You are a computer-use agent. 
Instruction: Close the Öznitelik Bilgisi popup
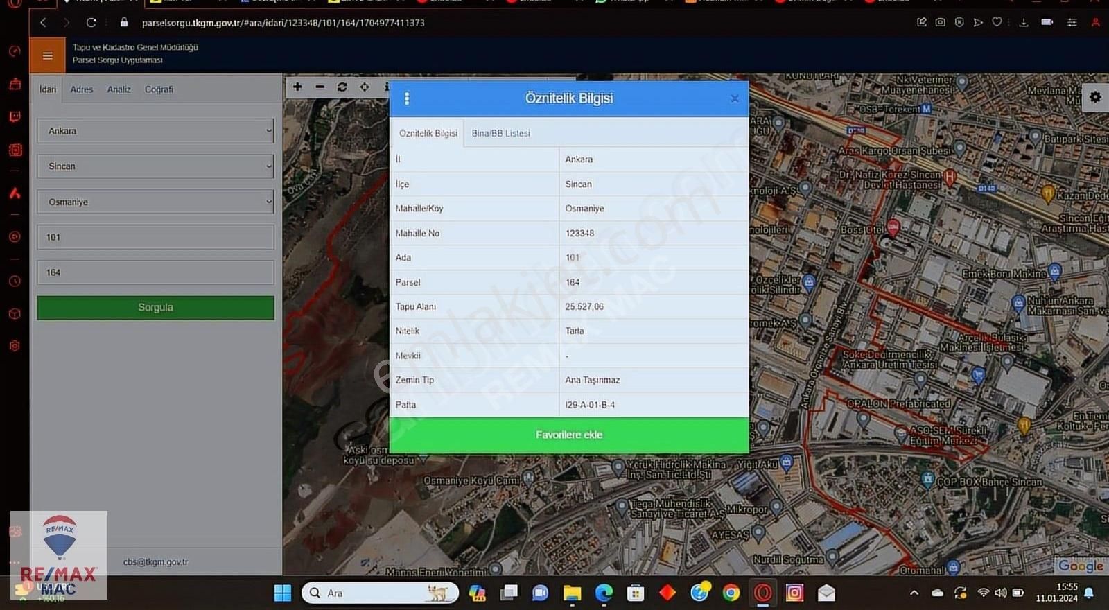pos(735,98)
